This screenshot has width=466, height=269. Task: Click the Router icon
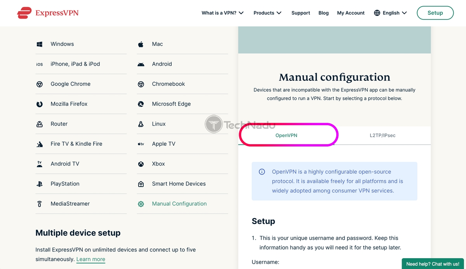click(40, 124)
